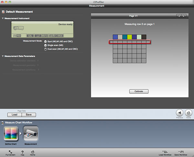Screen dimensions: 194x157
Task: Click the XRGA indicator on device display
Action: (x=60, y=36)
